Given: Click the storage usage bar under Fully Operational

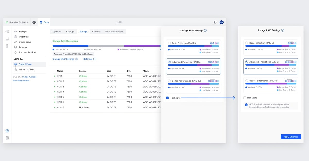Looking at the screenshot, I should pos(106,46).
